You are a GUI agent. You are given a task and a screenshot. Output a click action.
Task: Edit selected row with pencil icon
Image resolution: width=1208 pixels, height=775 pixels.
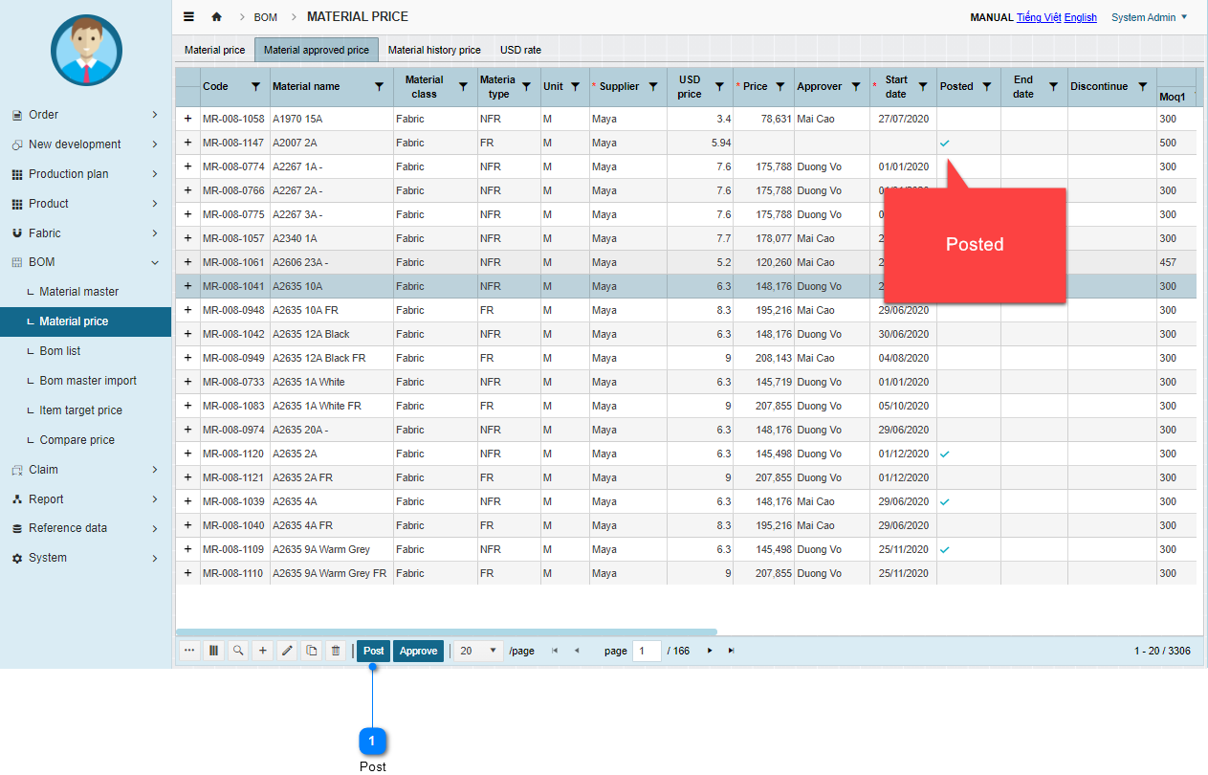pyautogui.click(x=287, y=651)
